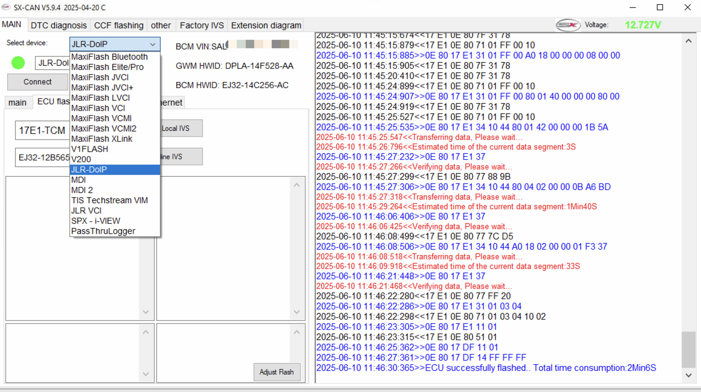Select the lowercase main sub-tab

[x=18, y=103]
